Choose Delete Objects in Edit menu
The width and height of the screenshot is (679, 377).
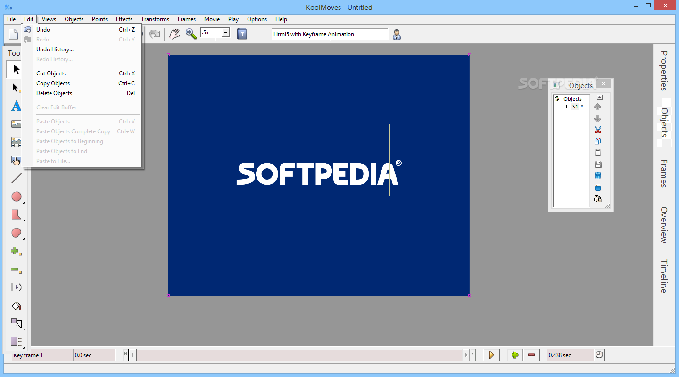tap(81, 93)
